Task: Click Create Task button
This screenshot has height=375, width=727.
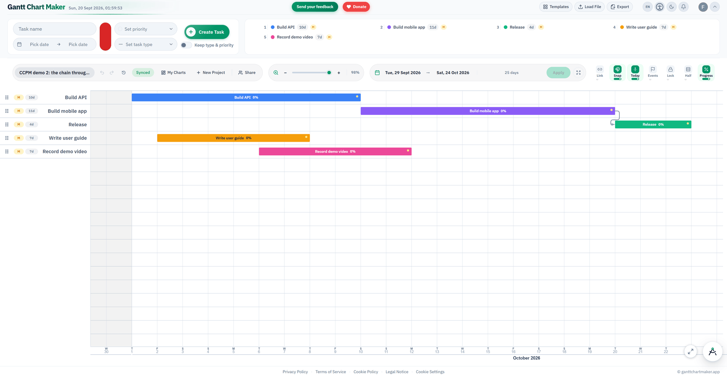Action: 207,32
